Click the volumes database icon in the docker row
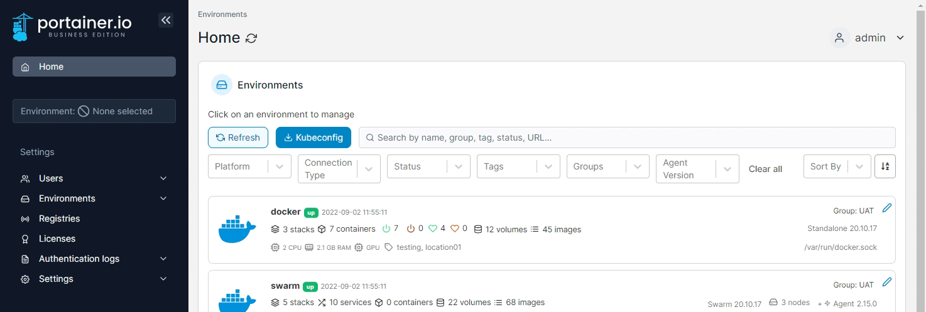Screen dimensions: 926x312 (x=477, y=229)
